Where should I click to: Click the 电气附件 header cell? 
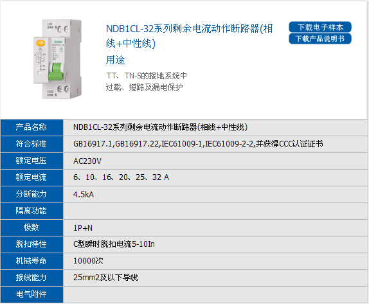coord(32,294)
